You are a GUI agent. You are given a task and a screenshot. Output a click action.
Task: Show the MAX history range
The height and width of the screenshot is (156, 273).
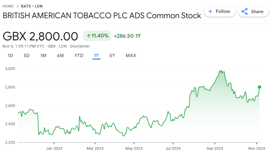point(131,56)
